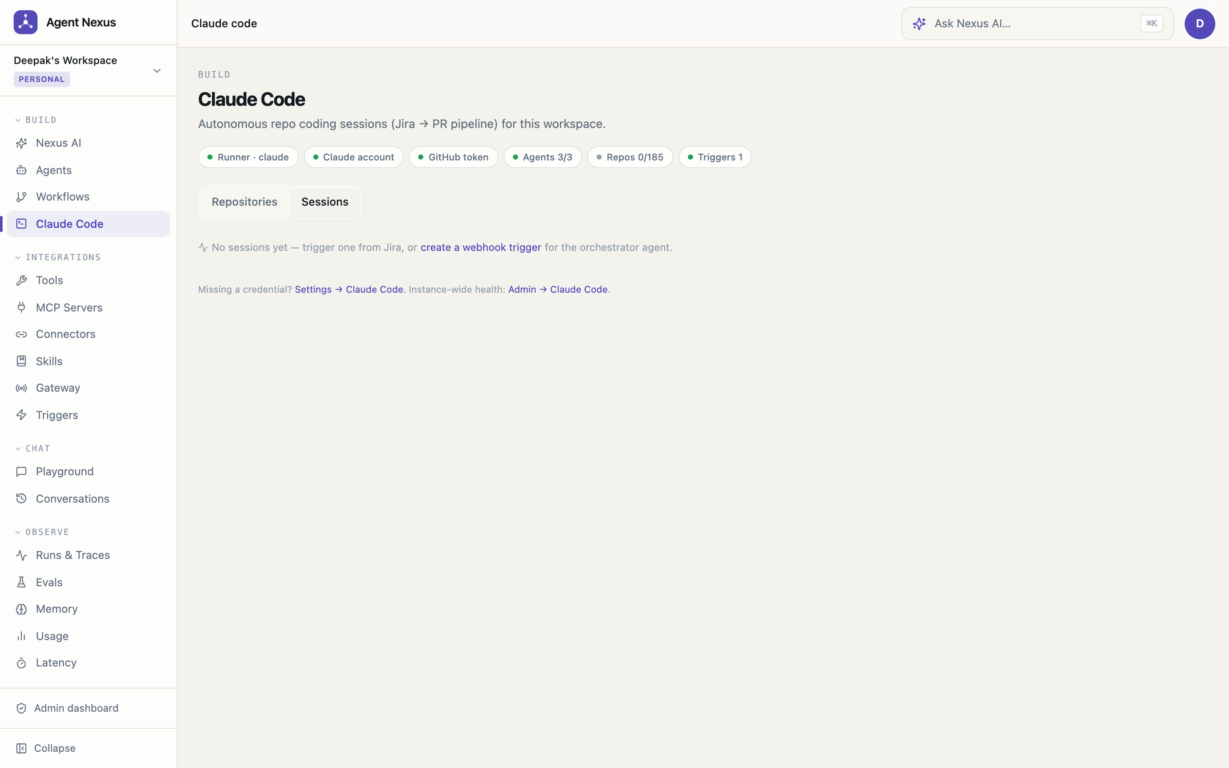Image resolution: width=1229 pixels, height=768 pixels.
Task: Click the Latency stopwatch icon
Action: click(x=21, y=663)
